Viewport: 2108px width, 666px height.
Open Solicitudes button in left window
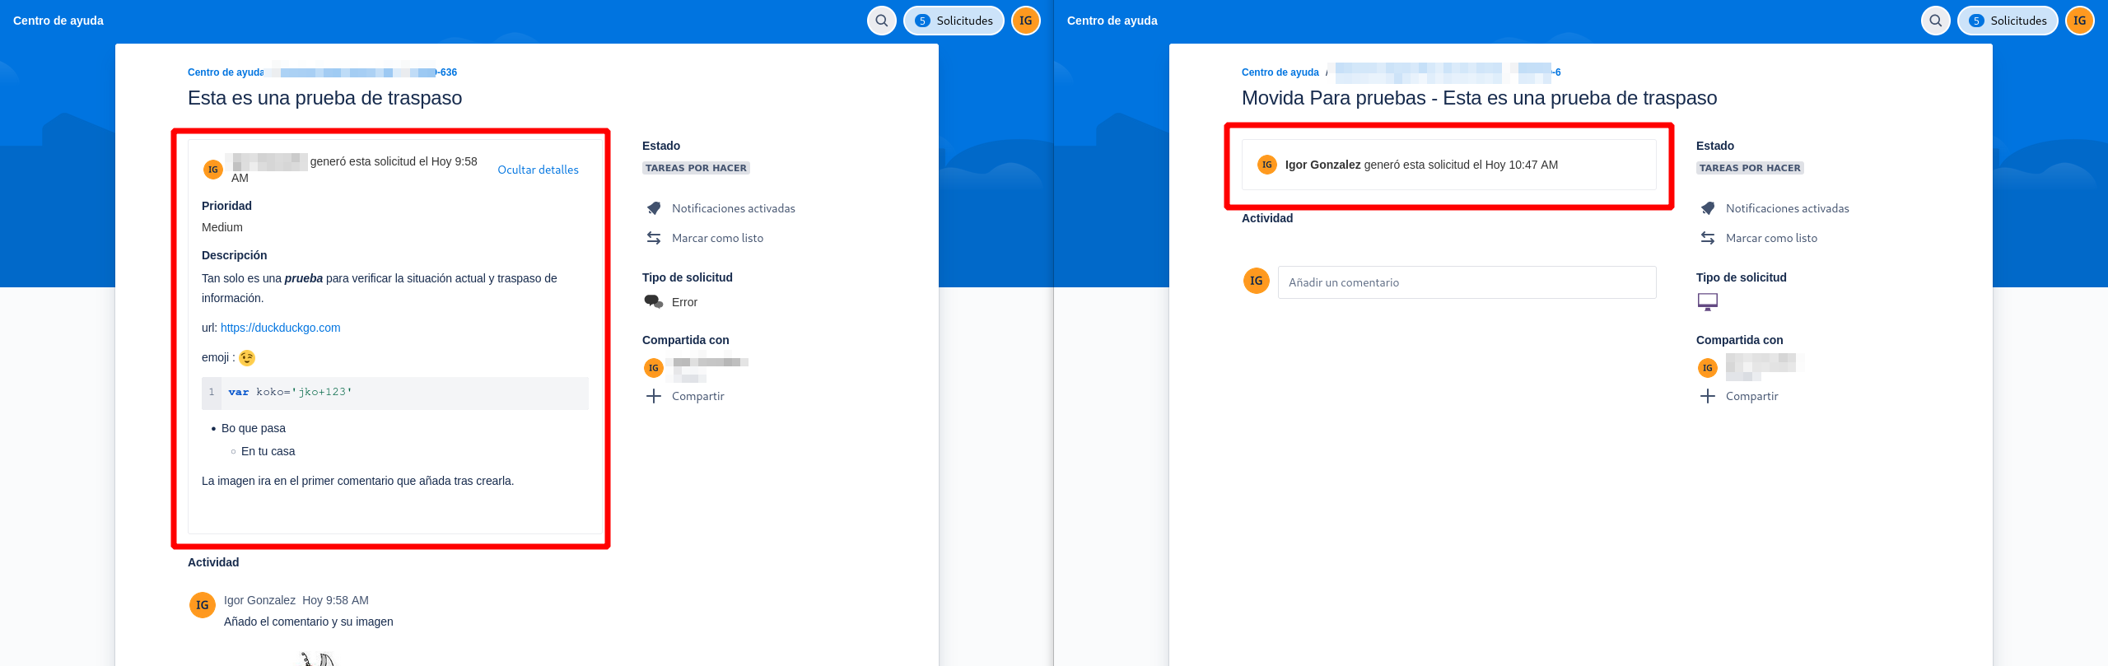pos(954,21)
